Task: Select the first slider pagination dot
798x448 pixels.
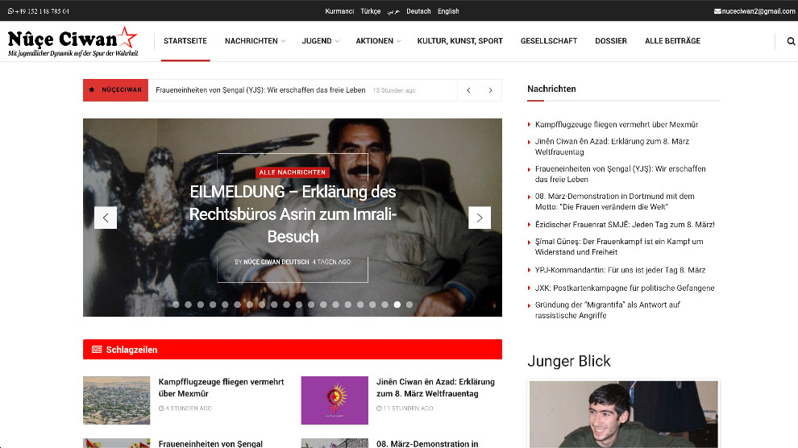Action: click(x=176, y=305)
